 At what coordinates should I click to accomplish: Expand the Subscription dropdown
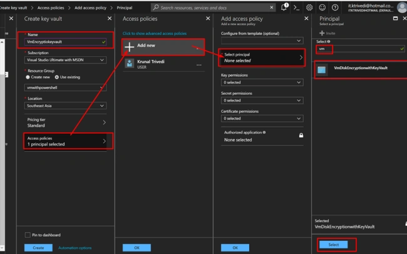click(x=65, y=60)
